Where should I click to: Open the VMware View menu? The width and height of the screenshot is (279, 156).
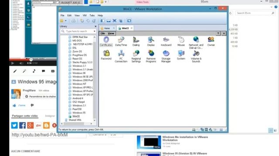pos(77,16)
